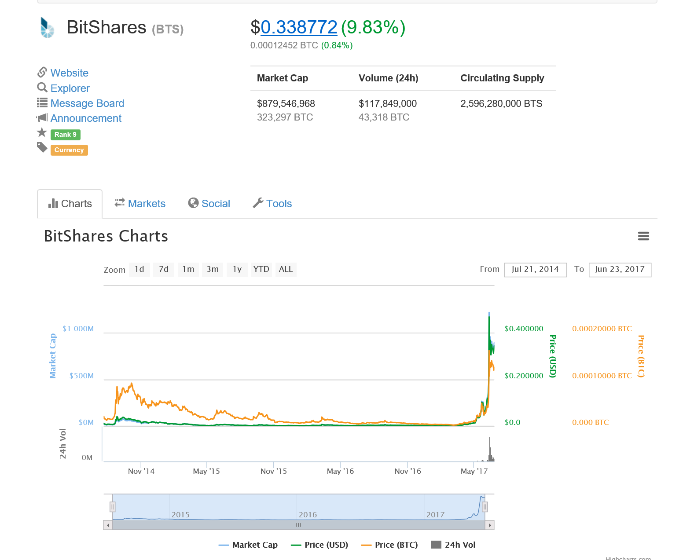Click the 323,297 BTC market cap text
This screenshot has width=694, height=560.
285,117
